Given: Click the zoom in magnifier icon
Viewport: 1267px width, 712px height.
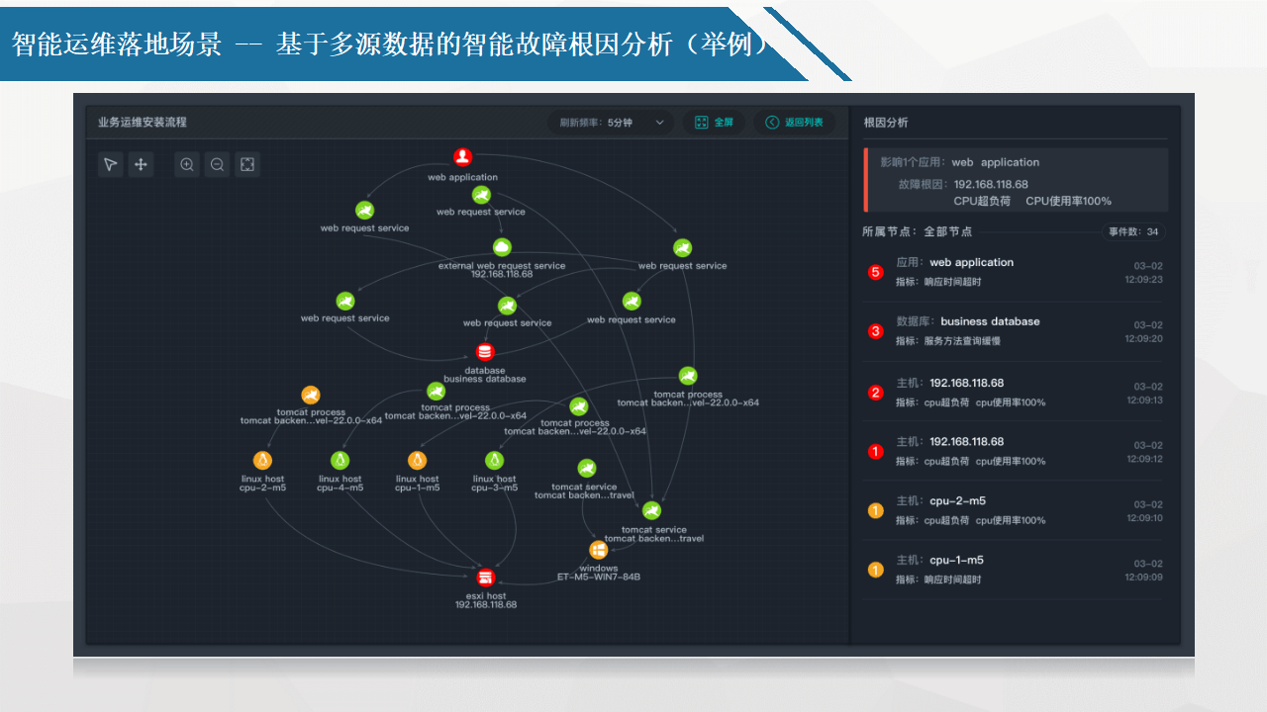Looking at the screenshot, I should pyautogui.click(x=187, y=165).
